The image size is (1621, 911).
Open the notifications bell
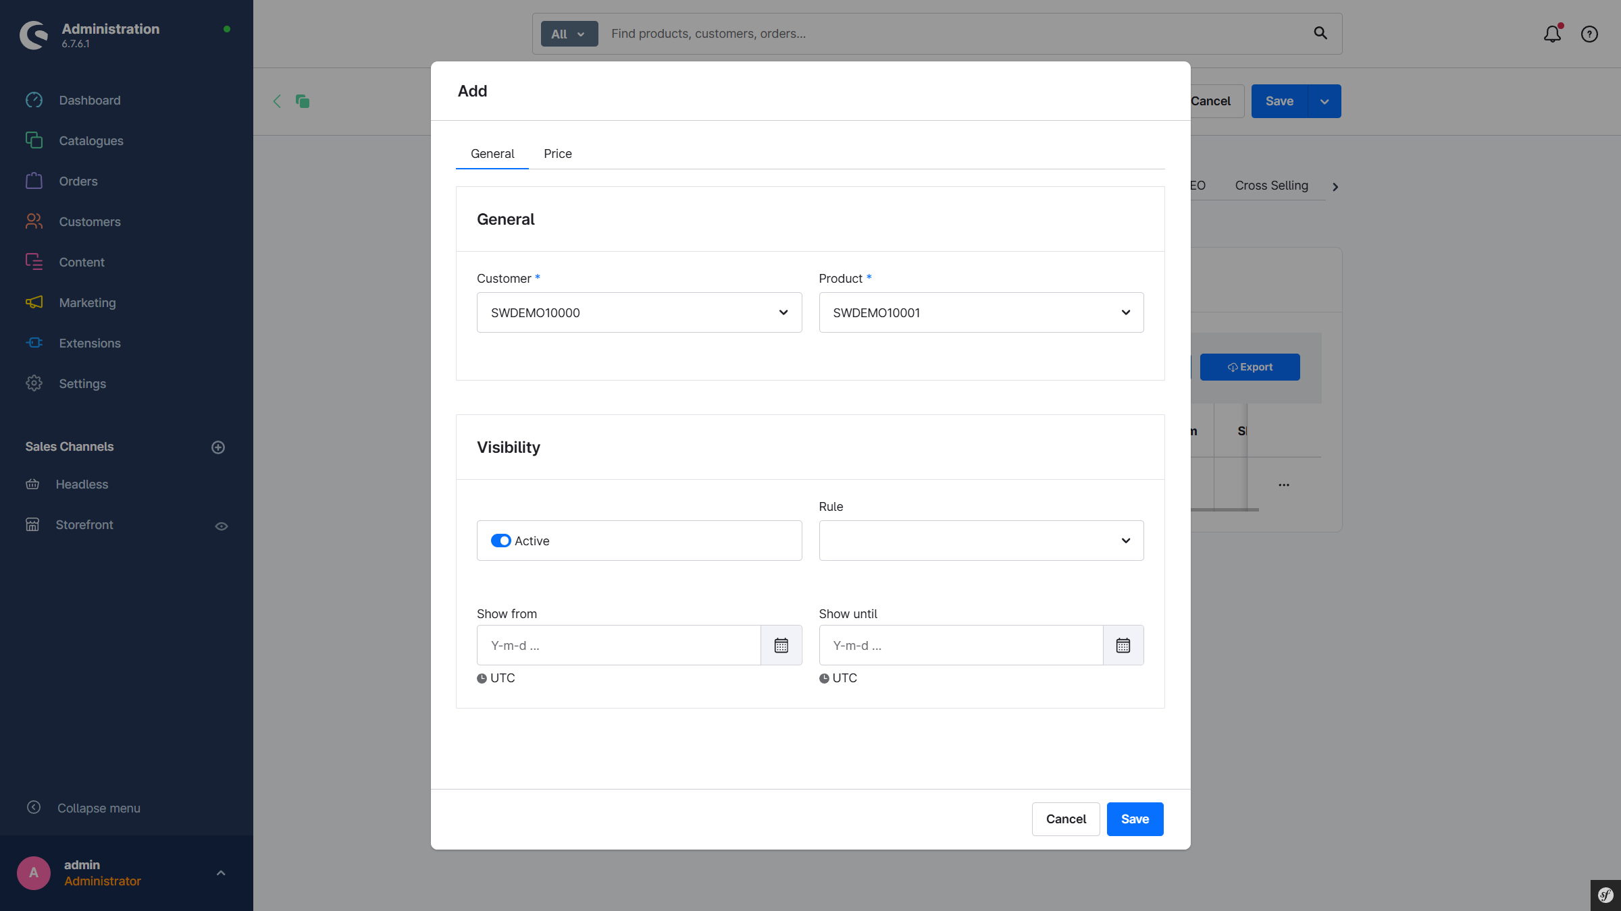coord(1552,34)
